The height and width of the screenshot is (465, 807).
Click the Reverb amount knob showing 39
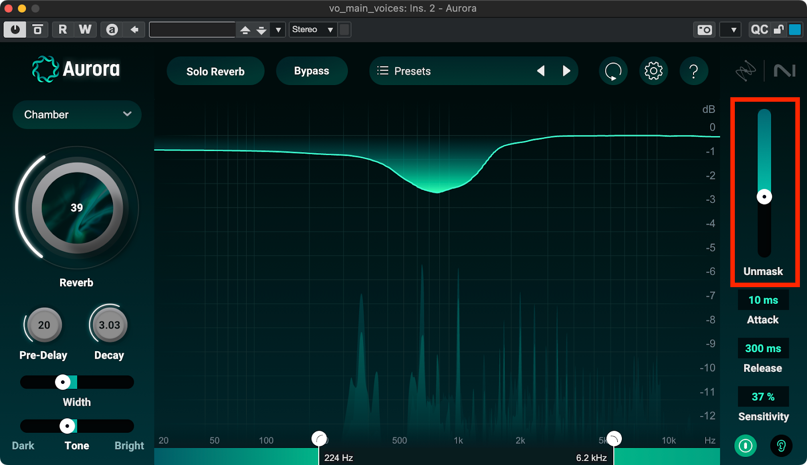77,208
